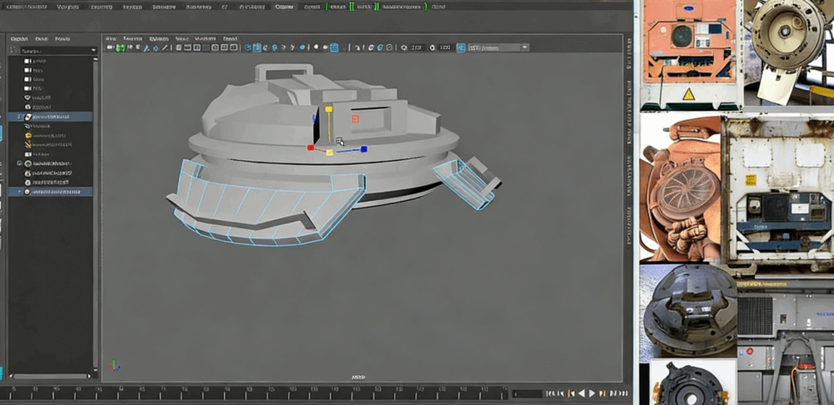The height and width of the screenshot is (405, 834).
Task: Toggle the highlighted blue wireframe cube icon in viewport toolbar
Action: click(257, 48)
